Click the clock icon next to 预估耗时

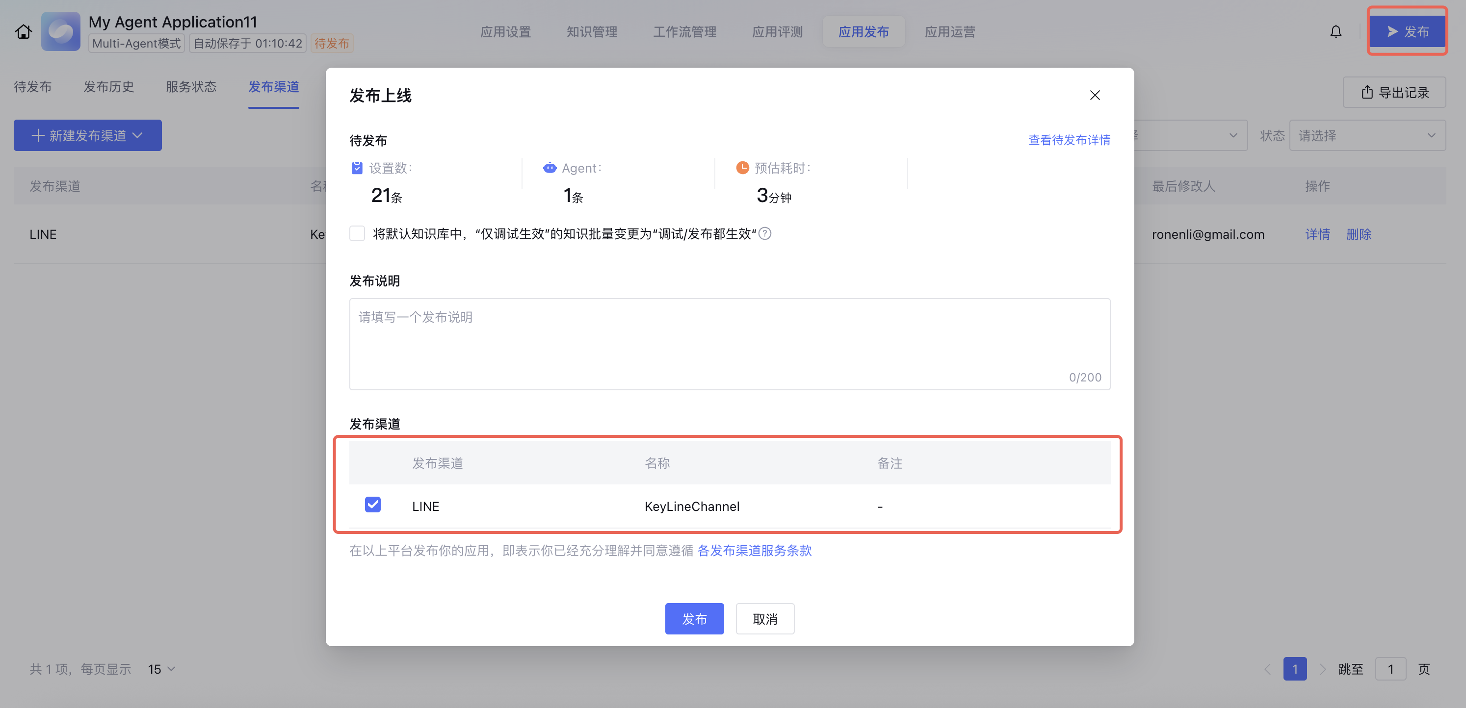[x=742, y=168]
